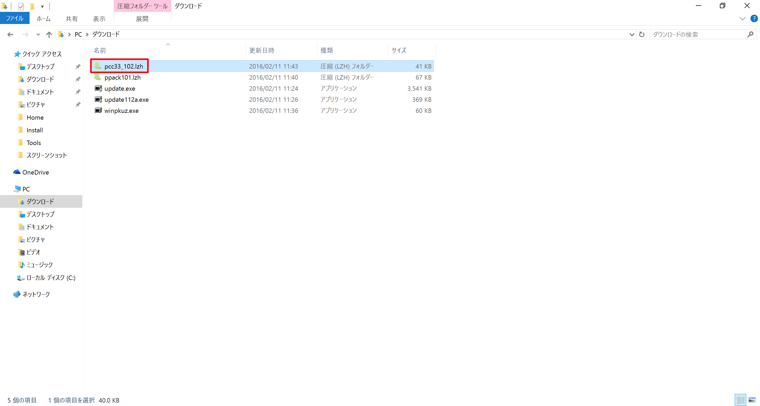Click the Properties icon in quick access toolbar
The height and width of the screenshot is (406, 760).
pos(21,6)
